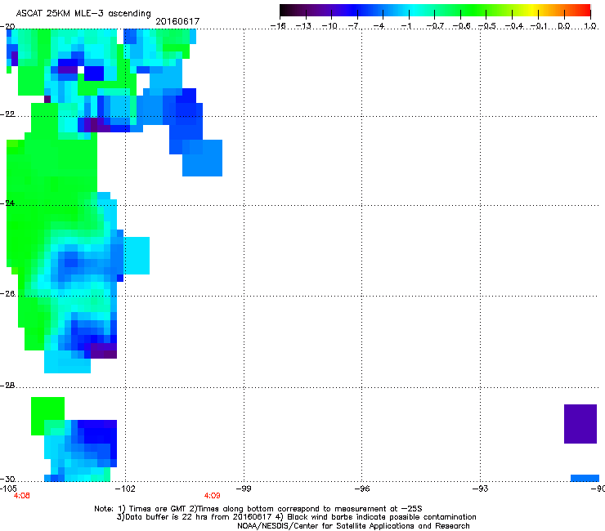Click the "-26" latitude axis label

(7, 294)
